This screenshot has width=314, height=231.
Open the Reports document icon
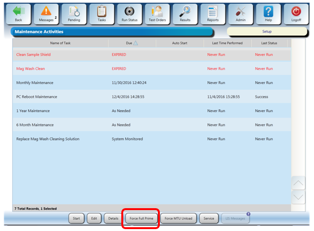(x=213, y=12)
